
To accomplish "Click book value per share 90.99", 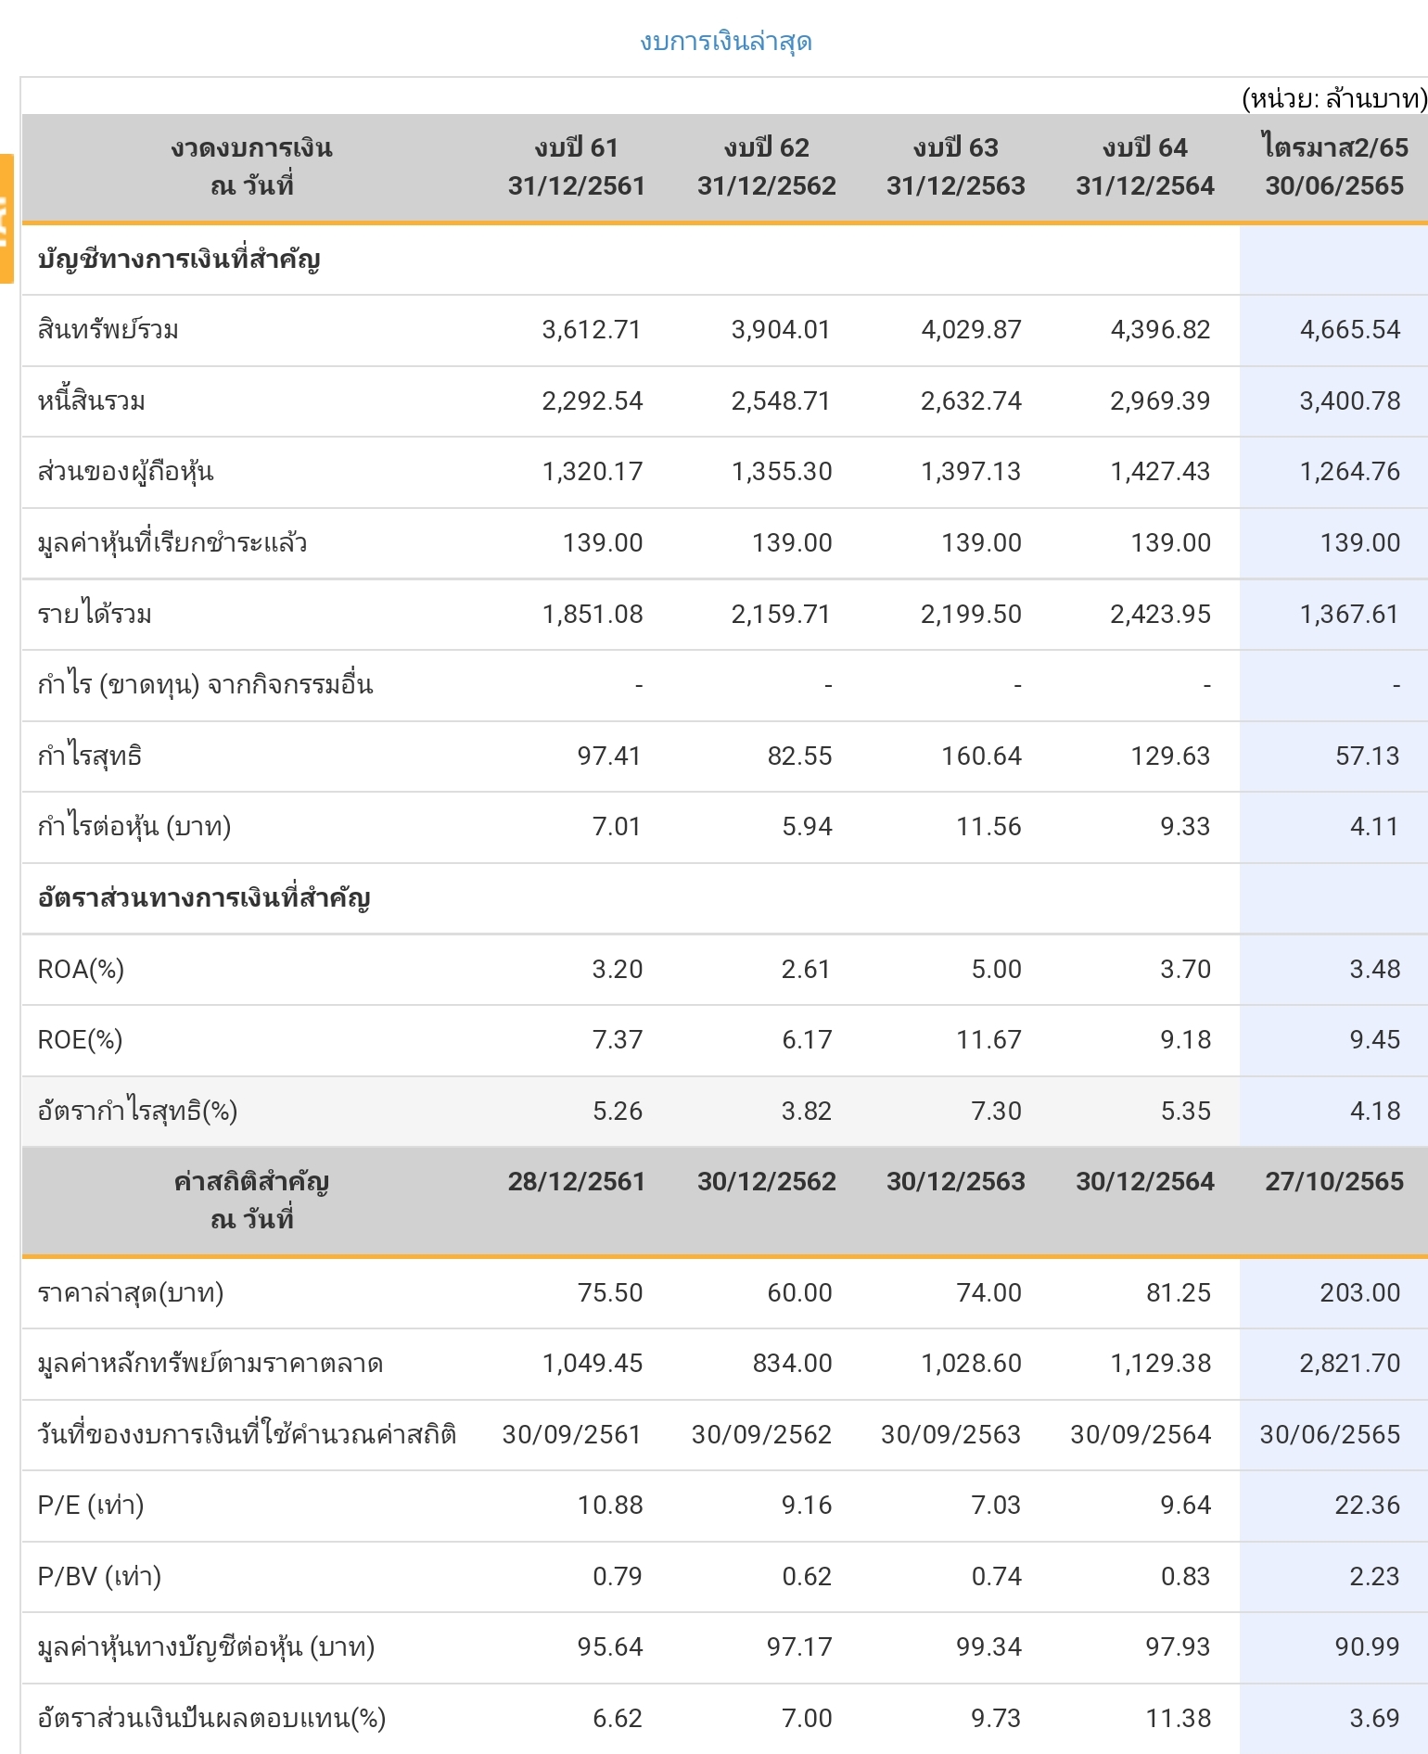I will (x=1368, y=1647).
